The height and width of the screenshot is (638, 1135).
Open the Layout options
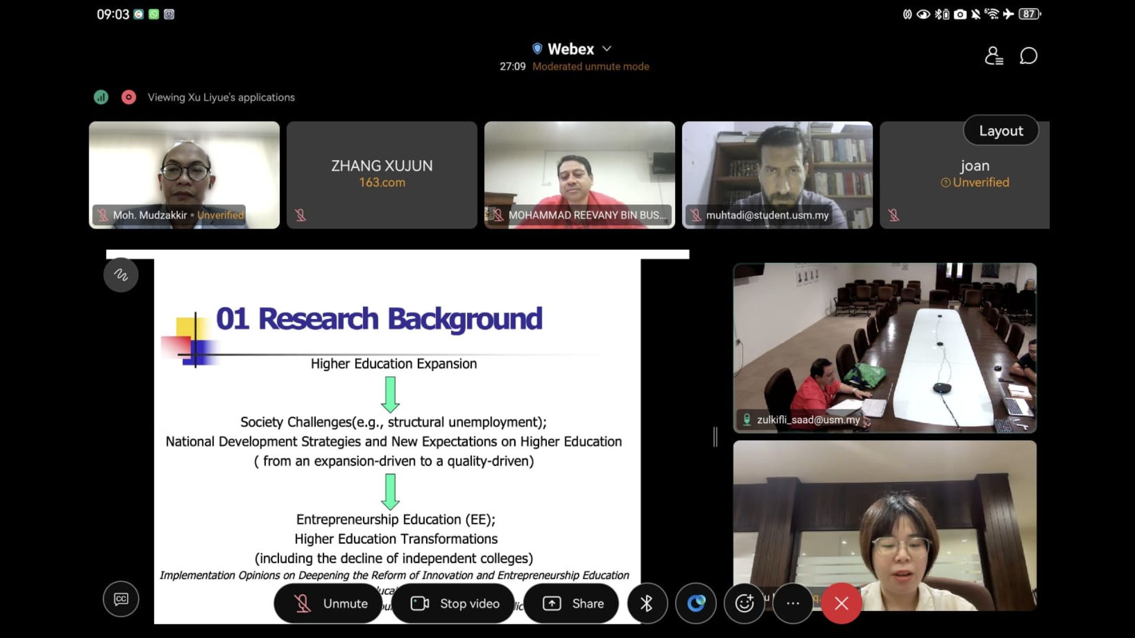click(x=1000, y=131)
